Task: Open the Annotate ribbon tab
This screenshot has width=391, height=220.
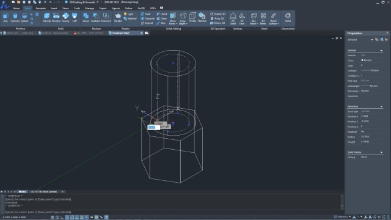Action: click(x=40, y=8)
